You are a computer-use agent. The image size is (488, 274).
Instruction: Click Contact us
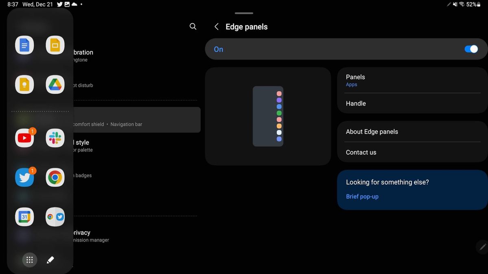(412, 152)
